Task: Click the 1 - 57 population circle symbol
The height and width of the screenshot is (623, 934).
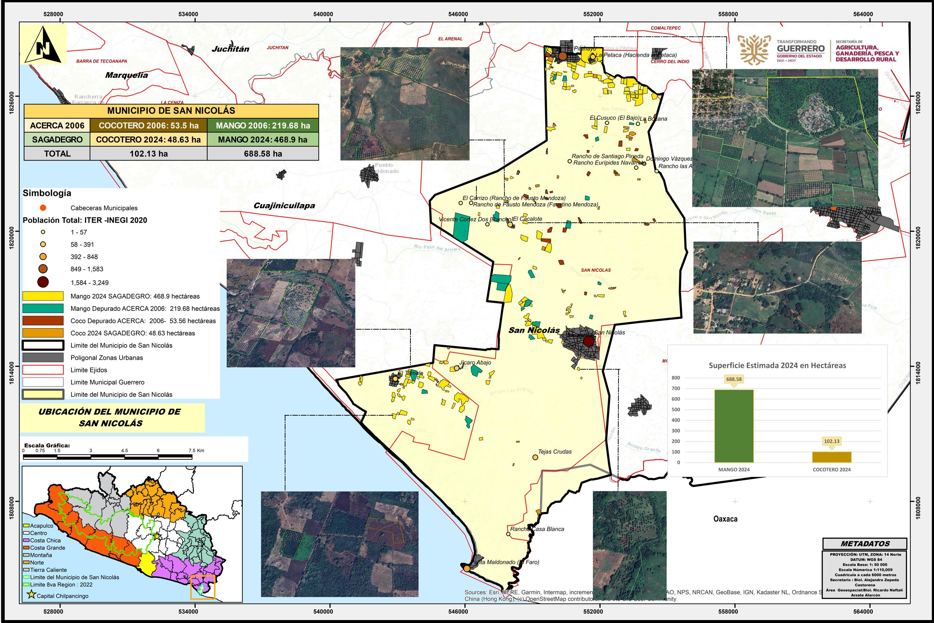Action: (x=43, y=232)
